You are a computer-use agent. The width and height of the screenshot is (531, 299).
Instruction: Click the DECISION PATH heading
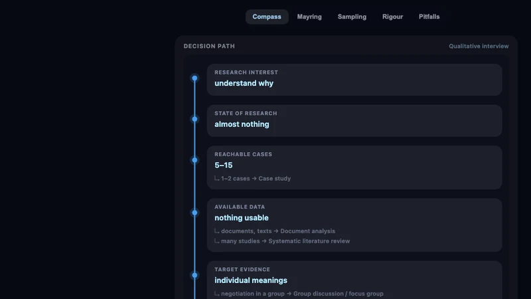point(209,46)
